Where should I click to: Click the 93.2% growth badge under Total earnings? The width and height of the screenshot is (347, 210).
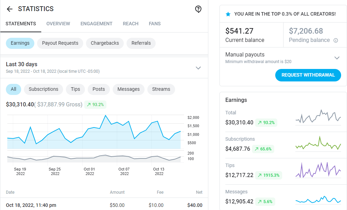pos(266,122)
